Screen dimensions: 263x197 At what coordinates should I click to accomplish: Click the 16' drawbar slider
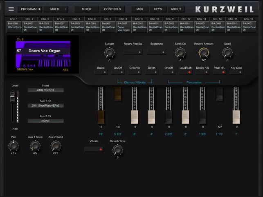101,116
